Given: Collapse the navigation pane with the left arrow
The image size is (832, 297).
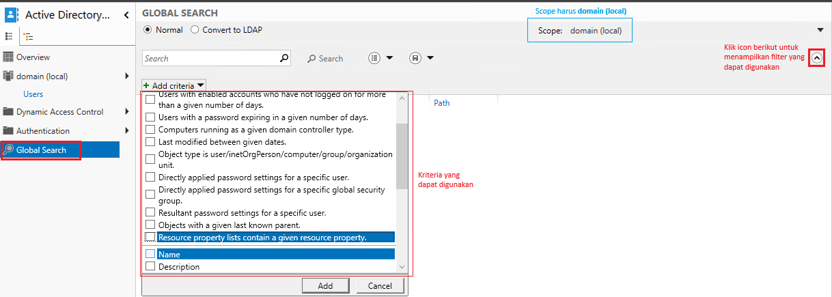Looking at the screenshot, I should point(126,15).
